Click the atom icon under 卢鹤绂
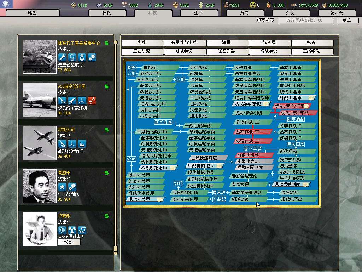This screenshot has height=272, width=362. point(62,230)
